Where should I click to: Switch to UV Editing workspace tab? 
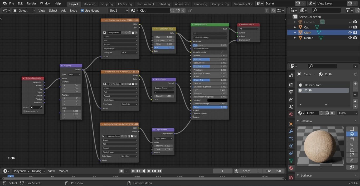pyautogui.click(x=125, y=4)
